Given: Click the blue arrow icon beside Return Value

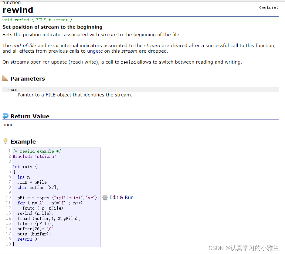Looking at the screenshot, I should [5, 116].
